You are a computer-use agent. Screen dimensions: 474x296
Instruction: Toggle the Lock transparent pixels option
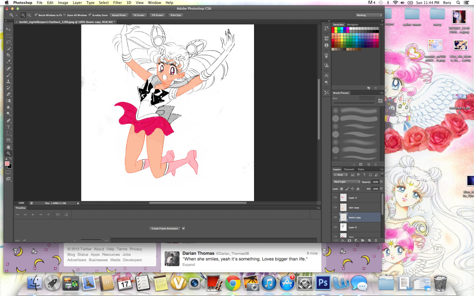342,189
